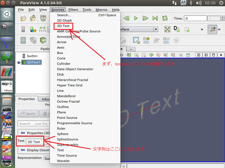
Task: Click the Save Data toolbar icon
Action: pyautogui.click(x=33, y=18)
